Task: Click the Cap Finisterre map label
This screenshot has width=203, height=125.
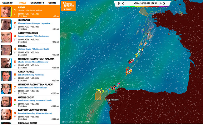Action: 113,99
